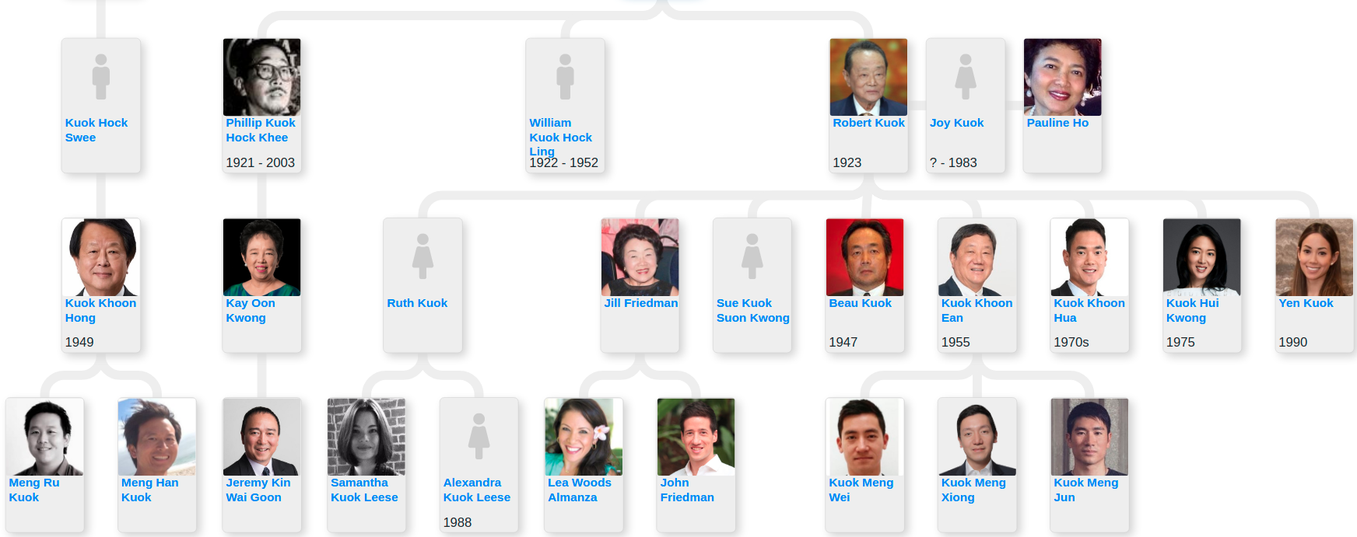Follow the William Kuok Hock Ling link
The image size is (1357, 537).
561,137
